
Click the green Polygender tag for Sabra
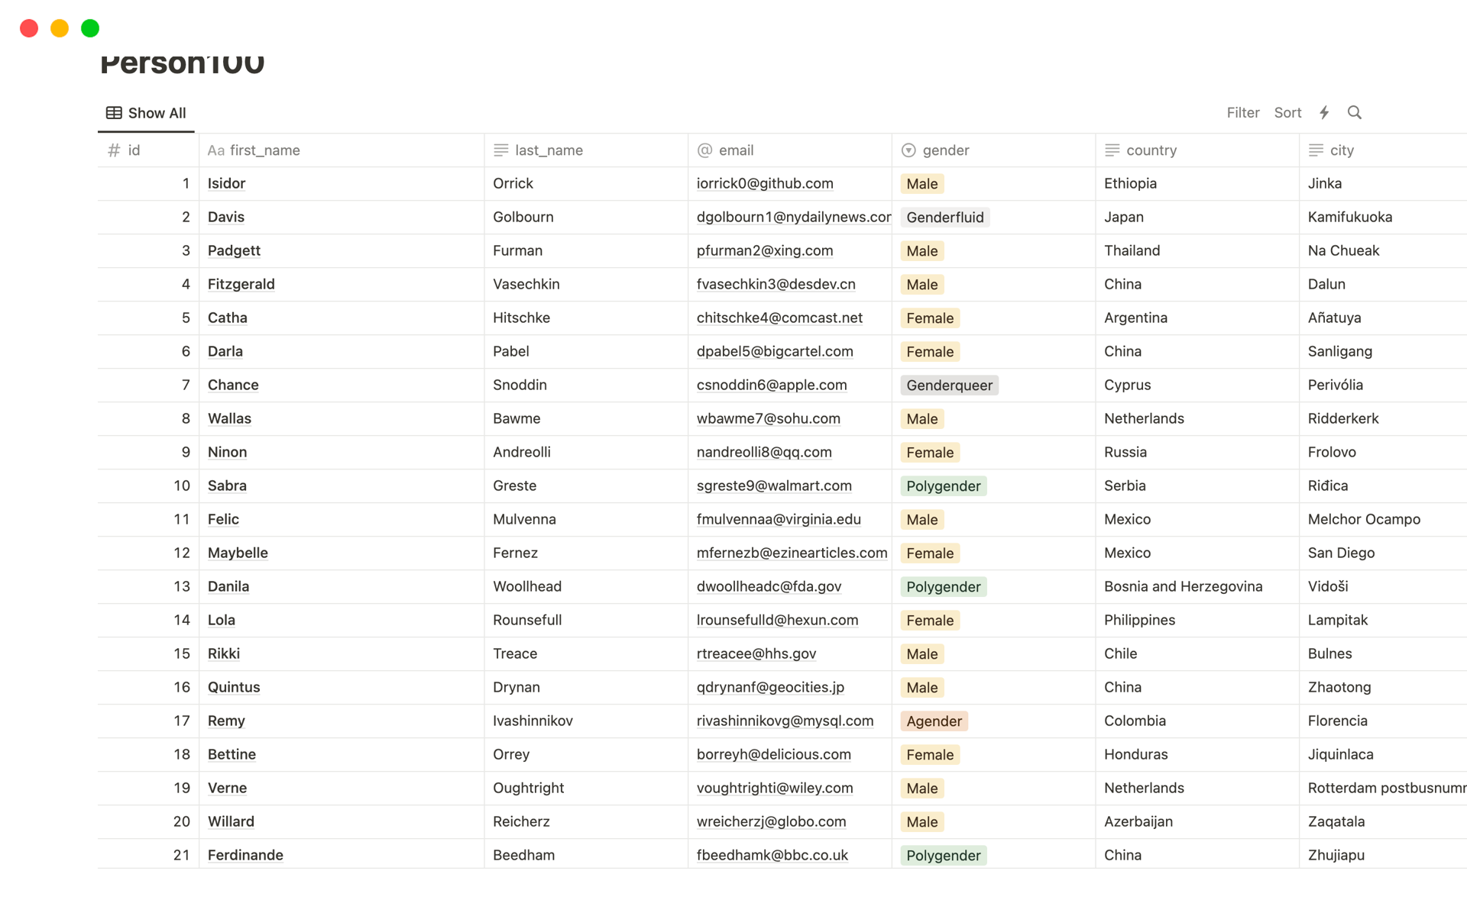tap(943, 486)
